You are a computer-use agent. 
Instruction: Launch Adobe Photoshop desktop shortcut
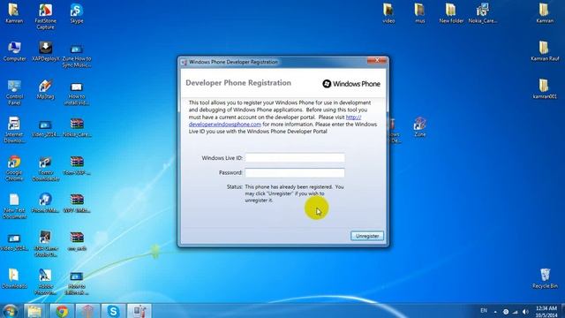[45, 282]
